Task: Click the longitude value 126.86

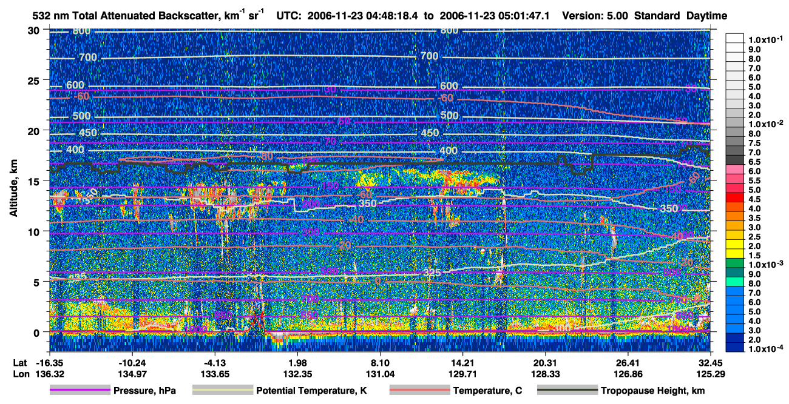Action: pos(628,374)
